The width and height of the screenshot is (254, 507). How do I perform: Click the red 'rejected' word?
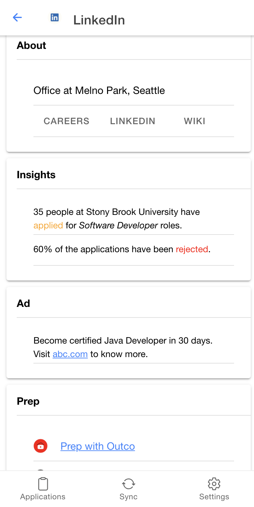point(192,249)
